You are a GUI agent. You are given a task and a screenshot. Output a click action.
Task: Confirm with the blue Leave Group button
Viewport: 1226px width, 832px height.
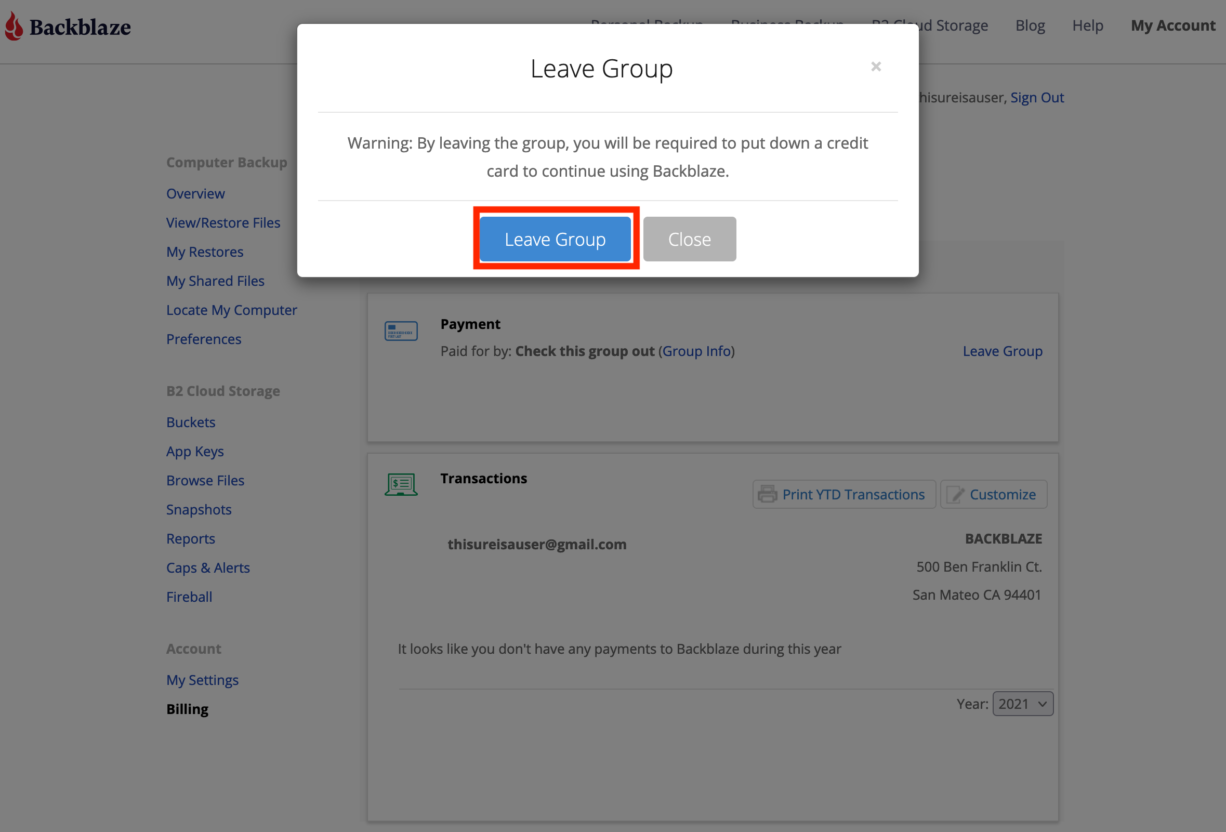pyautogui.click(x=555, y=239)
